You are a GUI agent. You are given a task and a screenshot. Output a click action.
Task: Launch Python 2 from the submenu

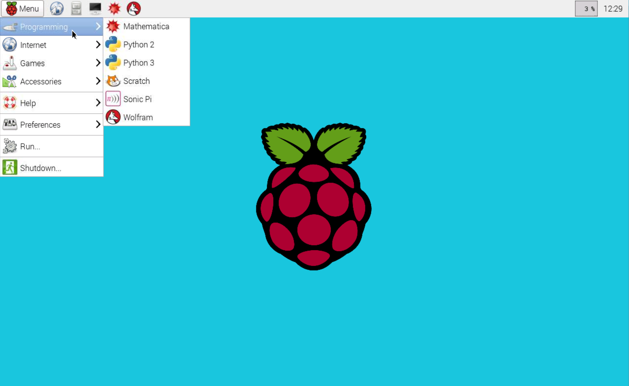[147, 44]
